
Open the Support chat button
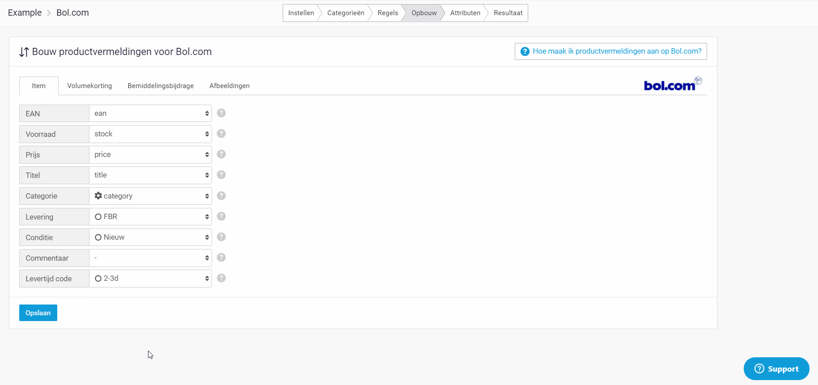click(776, 369)
